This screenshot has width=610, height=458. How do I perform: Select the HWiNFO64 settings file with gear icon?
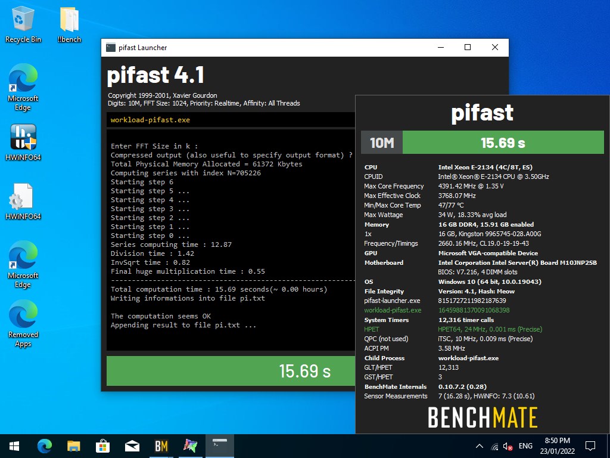tap(23, 202)
